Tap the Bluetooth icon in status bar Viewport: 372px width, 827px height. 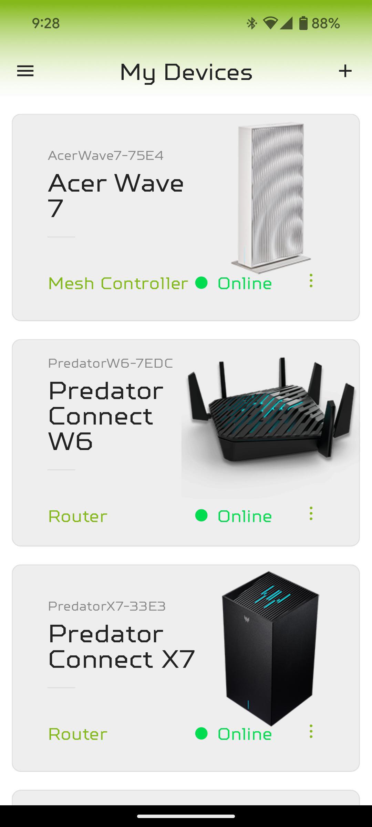(252, 23)
